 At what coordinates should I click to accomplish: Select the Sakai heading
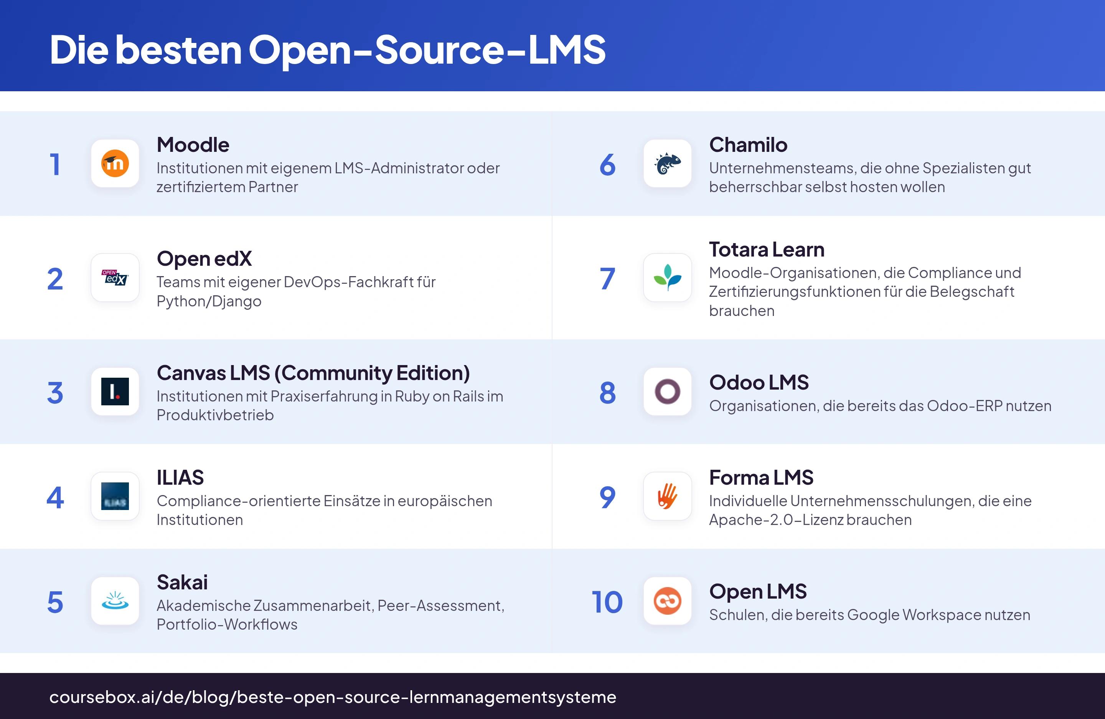[x=182, y=582]
